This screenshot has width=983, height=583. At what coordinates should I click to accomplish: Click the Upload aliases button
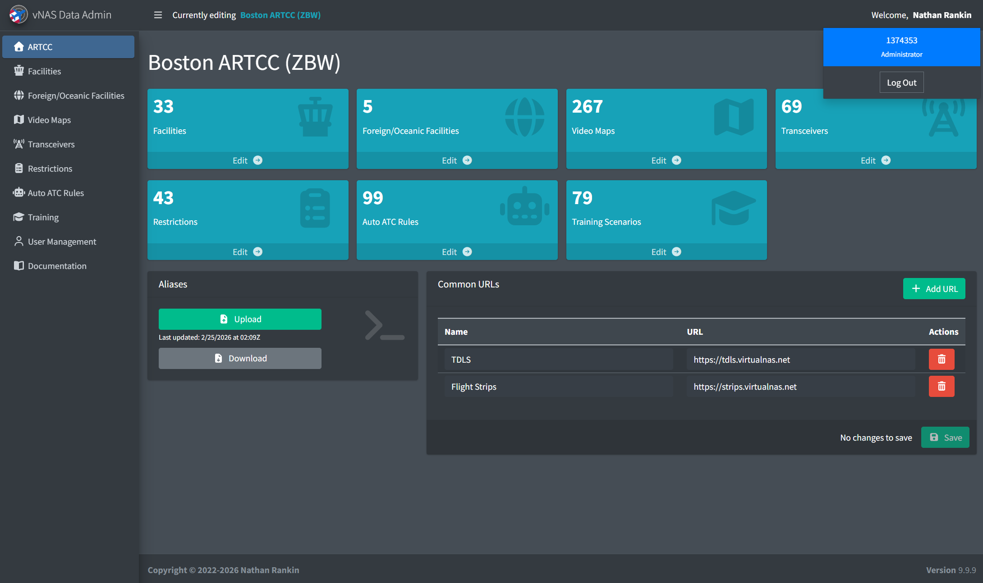[x=240, y=319]
